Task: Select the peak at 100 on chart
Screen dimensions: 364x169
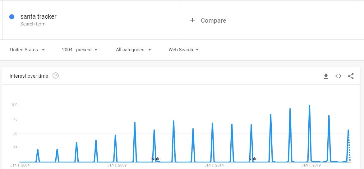Action: 309,105
